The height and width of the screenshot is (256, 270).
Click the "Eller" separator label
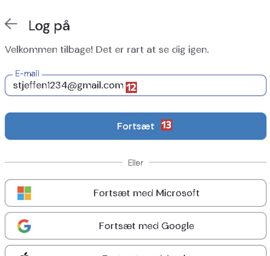click(136, 163)
